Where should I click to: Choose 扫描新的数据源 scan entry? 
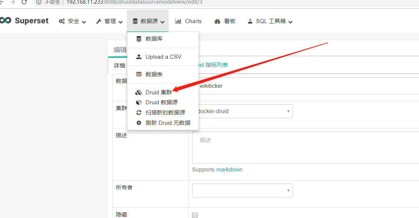point(163,113)
